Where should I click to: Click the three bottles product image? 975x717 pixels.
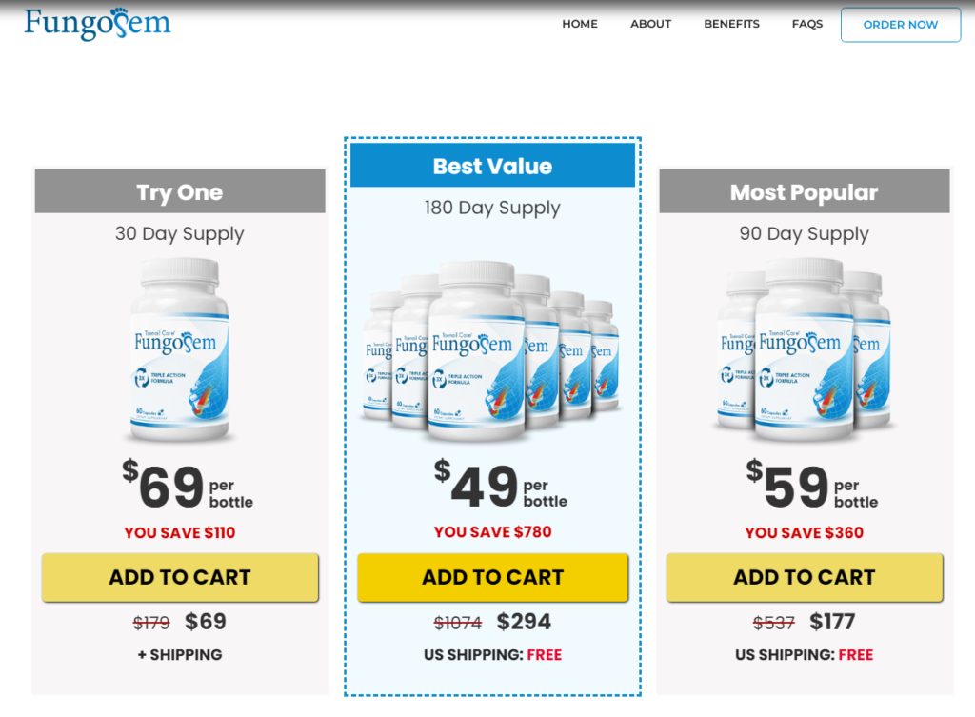coord(804,350)
